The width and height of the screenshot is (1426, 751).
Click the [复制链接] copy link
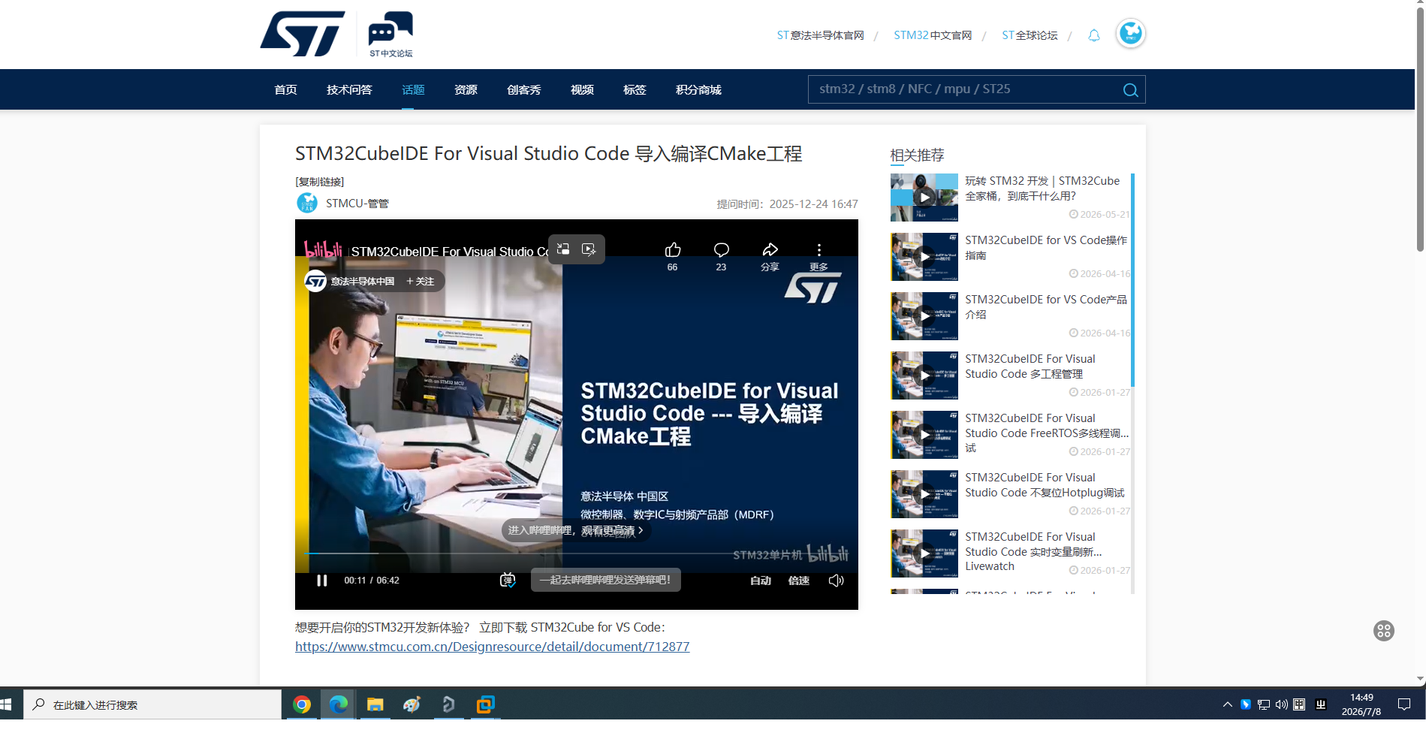(x=320, y=182)
